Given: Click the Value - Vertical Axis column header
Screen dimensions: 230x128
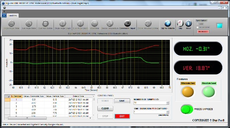Looking at the screenshot, I should [55, 96].
